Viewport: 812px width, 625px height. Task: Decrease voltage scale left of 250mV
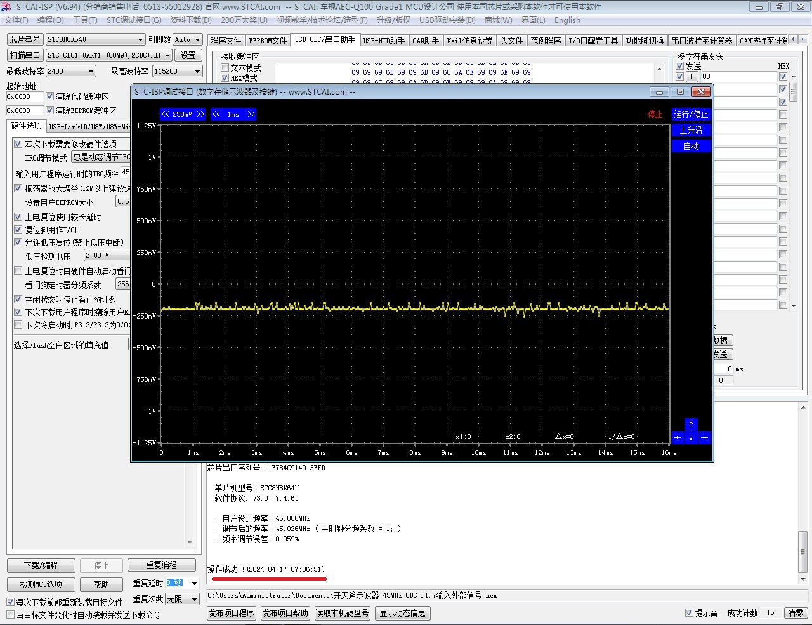click(x=166, y=114)
